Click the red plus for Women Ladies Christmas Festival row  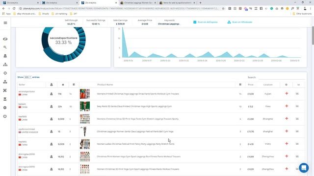coord(287,144)
